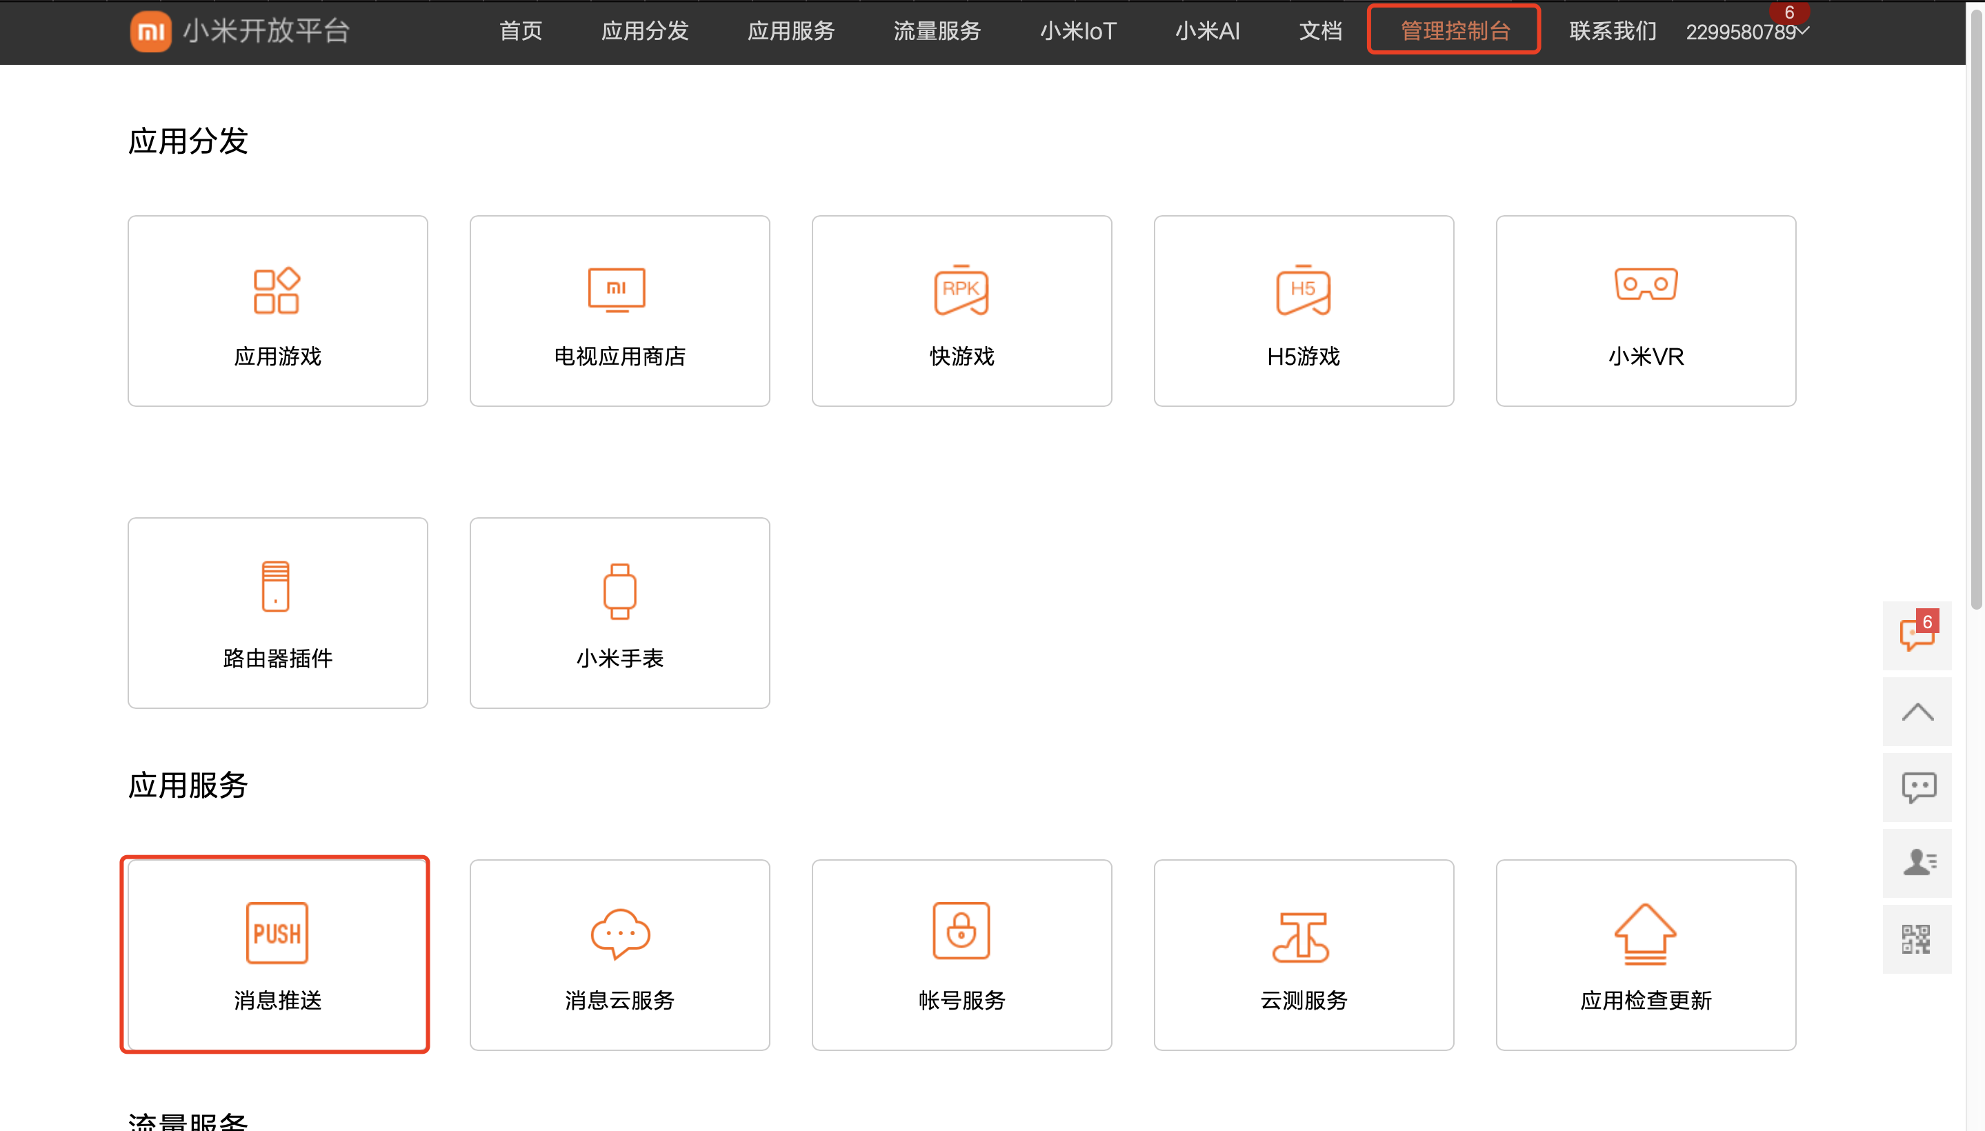Open the 应用服务 navigation menu

(x=791, y=31)
